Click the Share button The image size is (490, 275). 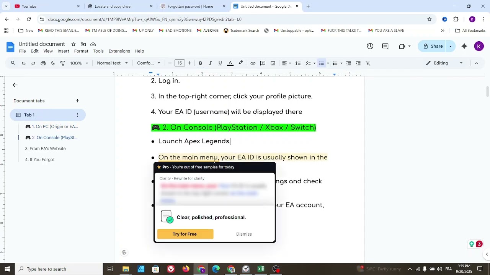[x=433, y=46]
